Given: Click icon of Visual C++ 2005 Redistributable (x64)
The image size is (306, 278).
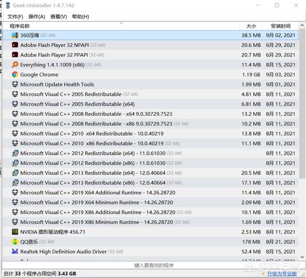Looking at the screenshot, I should (15, 104).
